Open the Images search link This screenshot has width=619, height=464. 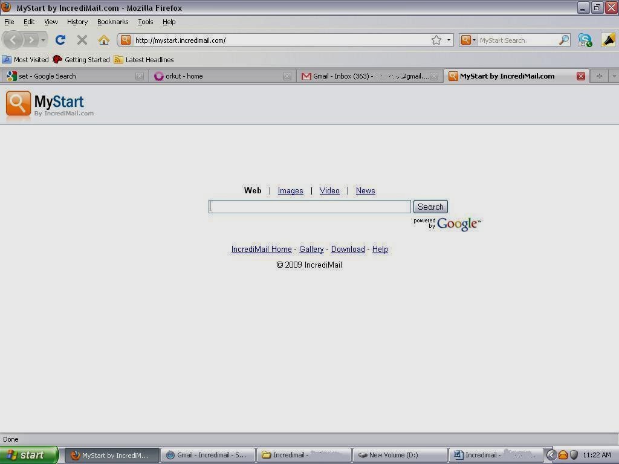point(291,190)
